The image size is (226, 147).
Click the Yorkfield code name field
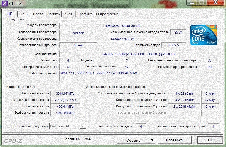78,33
